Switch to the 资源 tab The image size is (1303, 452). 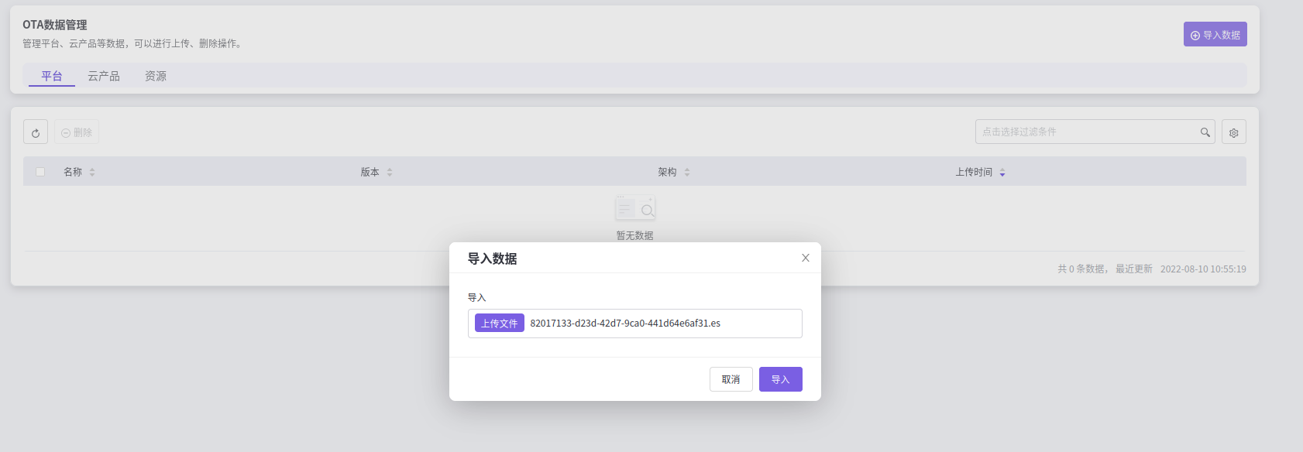click(156, 76)
